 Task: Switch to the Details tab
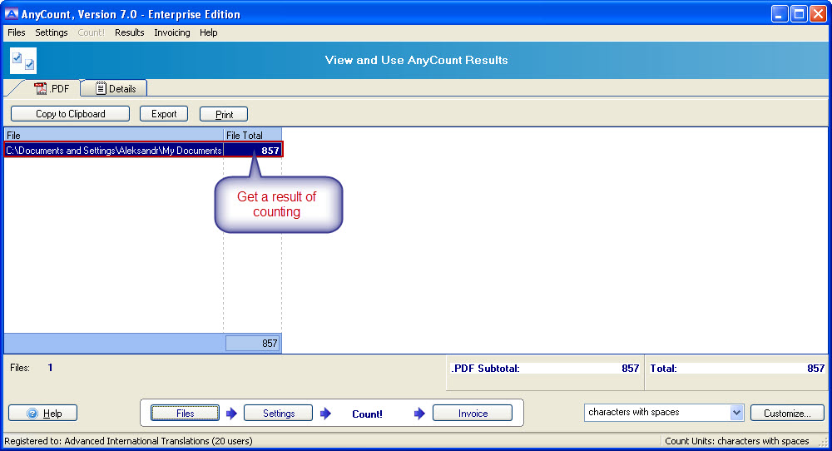(115, 88)
